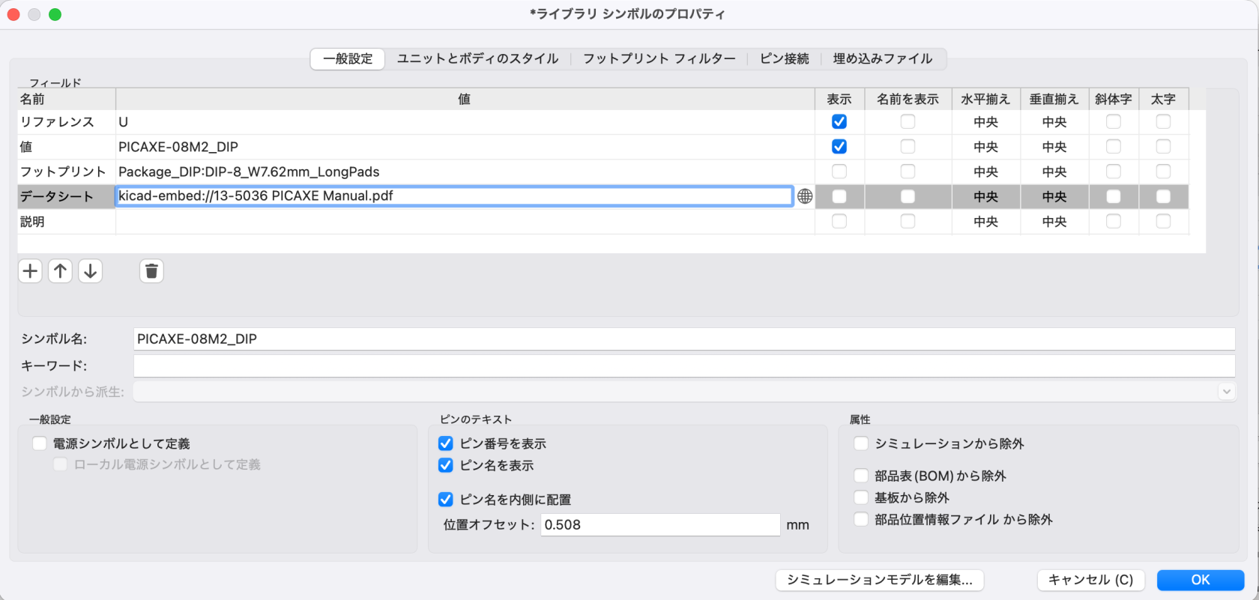
Task: Check 部品表 (BOM) から除外 option
Action: point(861,476)
